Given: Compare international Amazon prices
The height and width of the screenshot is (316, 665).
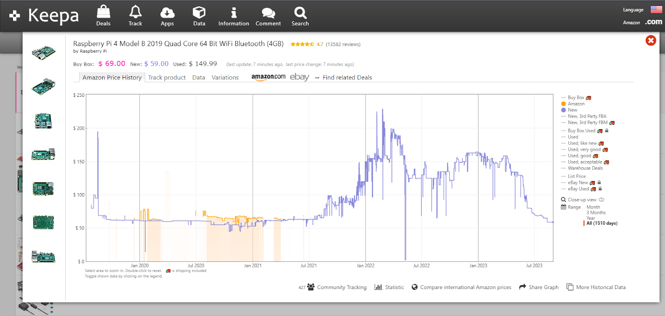Looking at the screenshot, I should click(461, 287).
